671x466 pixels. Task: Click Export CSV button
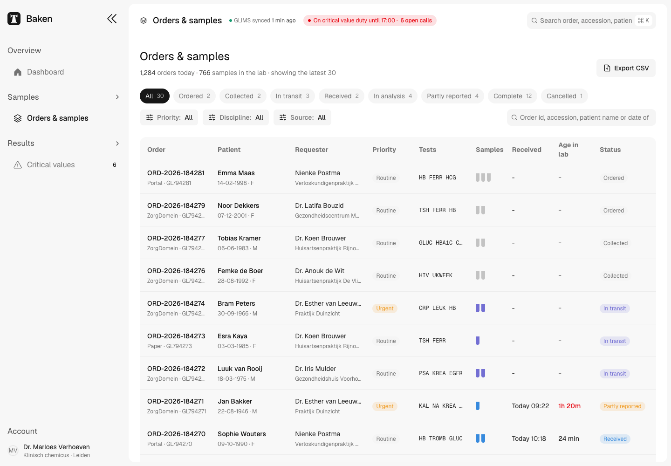626,68
